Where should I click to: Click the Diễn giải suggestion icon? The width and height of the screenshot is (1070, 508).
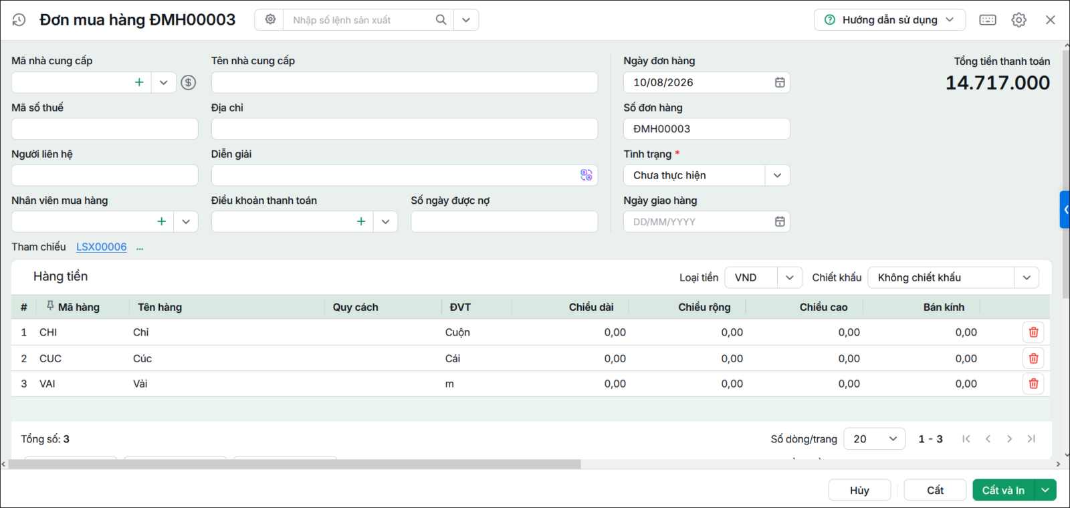[x=586, y=175]
